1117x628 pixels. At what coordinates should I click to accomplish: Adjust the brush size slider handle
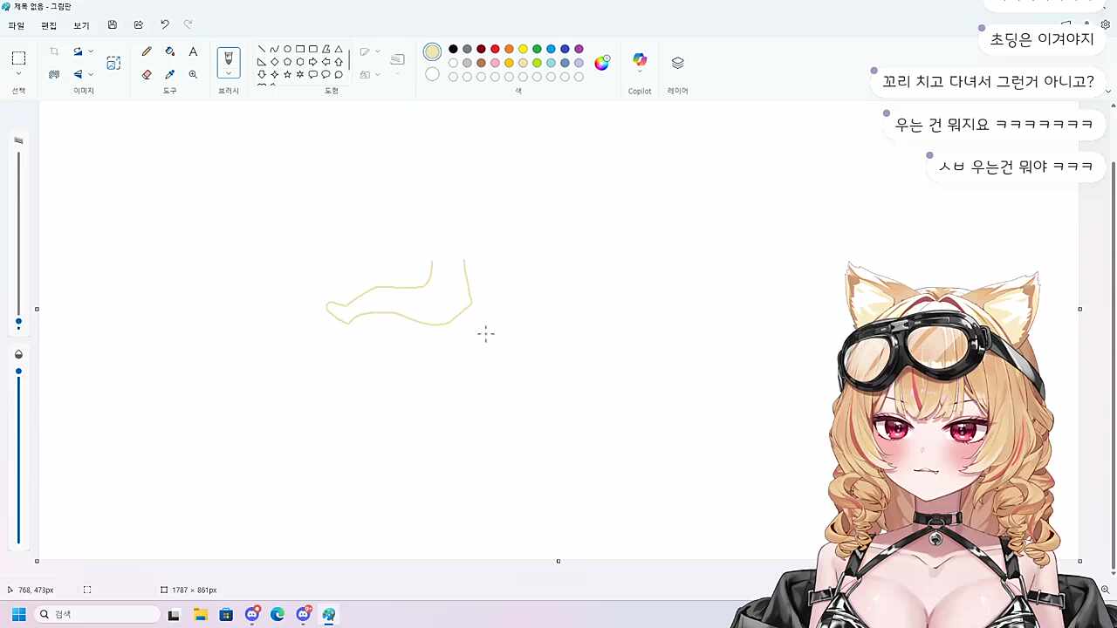(x=18, y=322)
